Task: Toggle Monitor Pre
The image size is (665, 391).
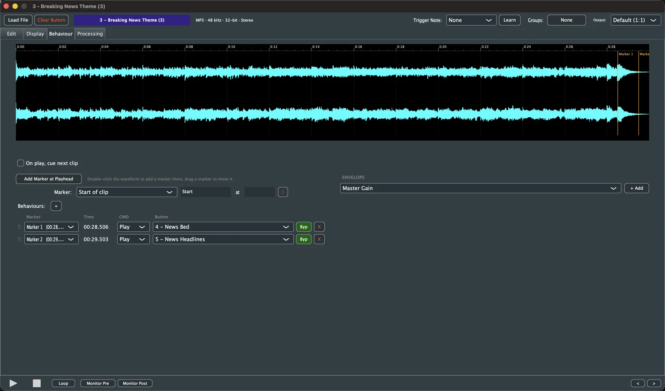Action: [x=98, y=384]
